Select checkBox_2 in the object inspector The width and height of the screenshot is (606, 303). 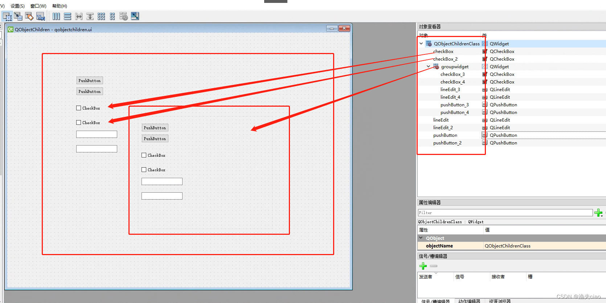(445, 59)
